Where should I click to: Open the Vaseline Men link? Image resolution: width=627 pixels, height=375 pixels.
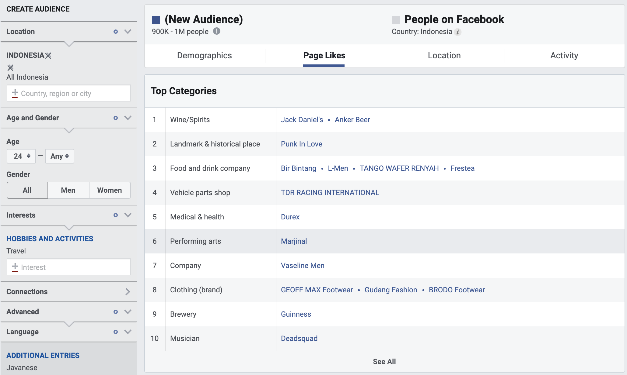point(303,266)
